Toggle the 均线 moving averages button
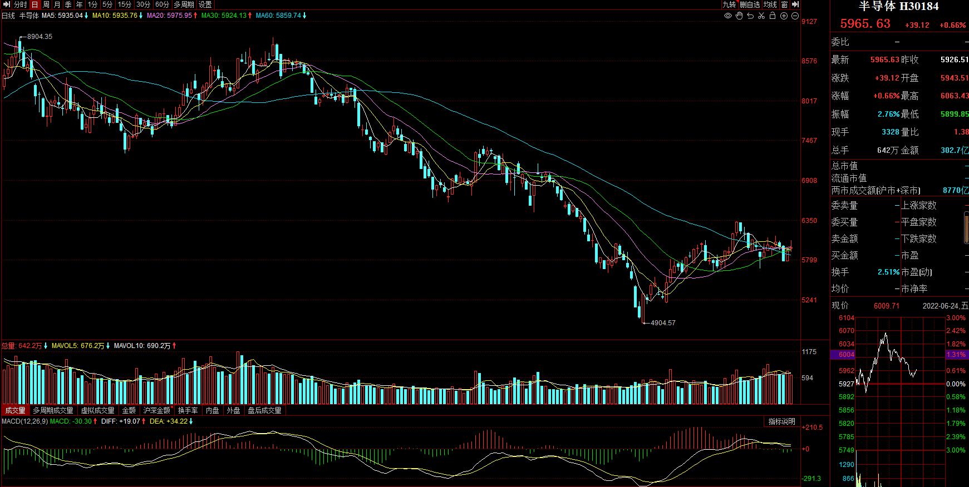Viewport: 969px width, 487px height. [770, 4]
